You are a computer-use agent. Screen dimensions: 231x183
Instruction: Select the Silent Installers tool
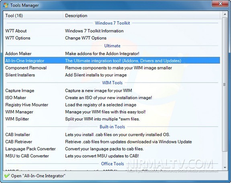pyautogui.click(x=20, y=75)
